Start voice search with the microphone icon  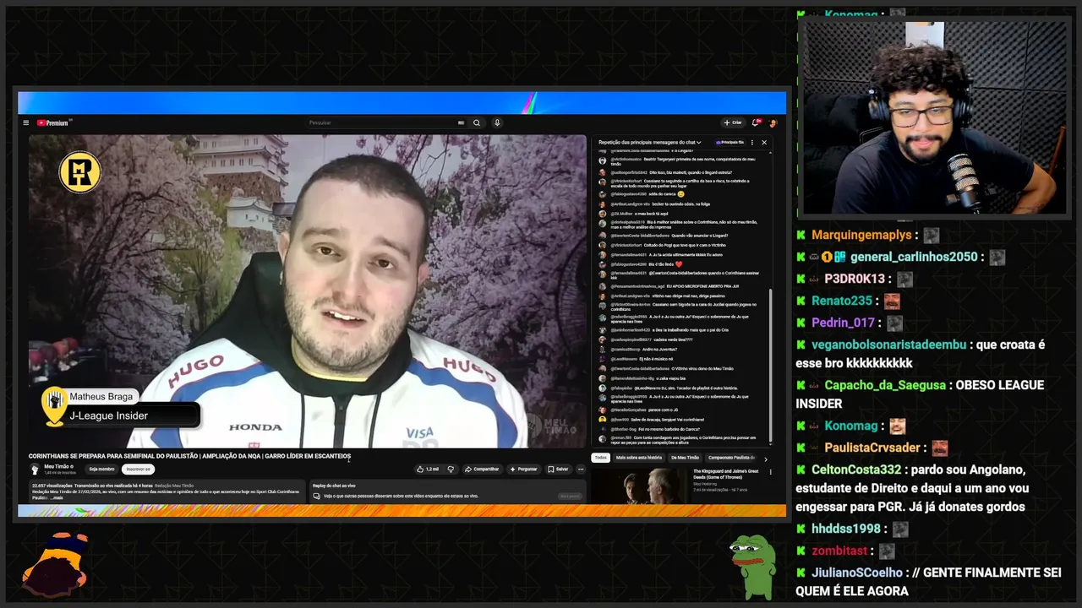pos(497,122)
